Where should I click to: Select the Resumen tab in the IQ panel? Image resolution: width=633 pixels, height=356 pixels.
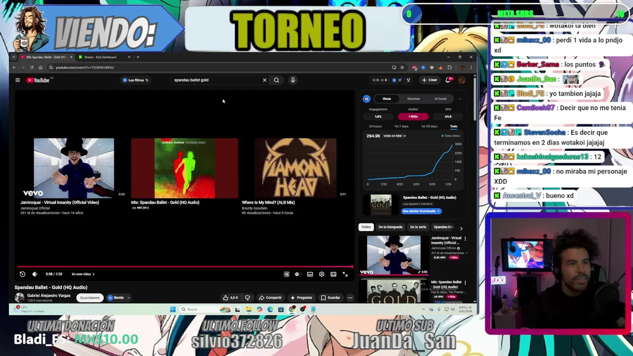[413, 99]
